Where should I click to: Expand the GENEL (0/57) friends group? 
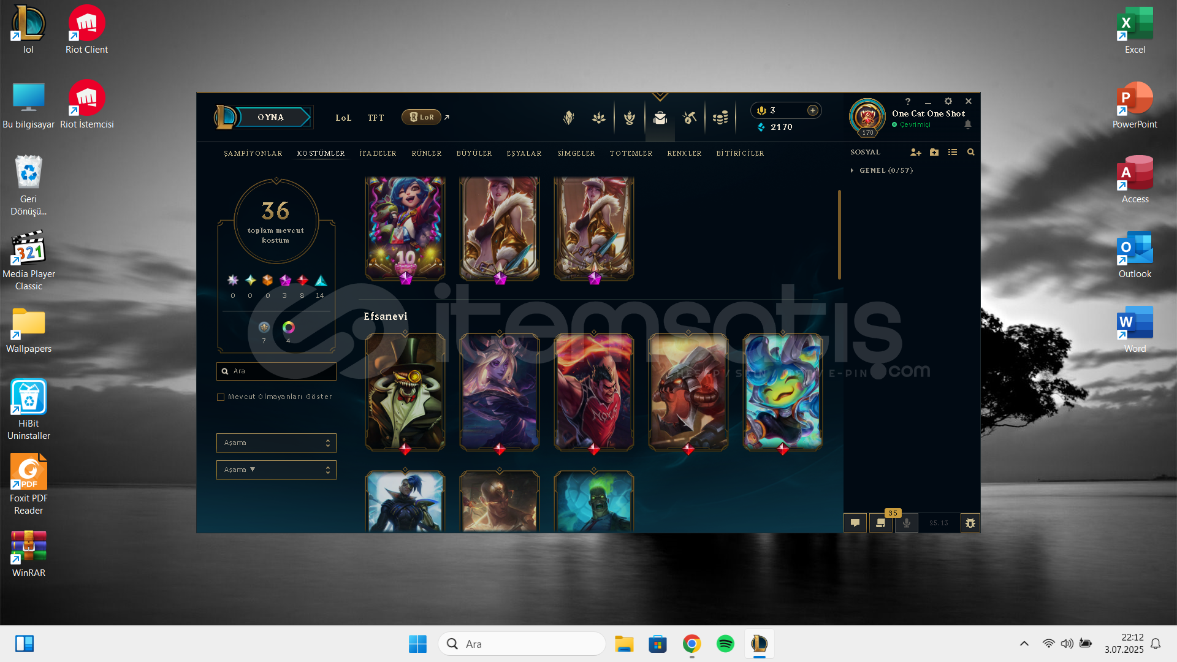coord(882,170)
